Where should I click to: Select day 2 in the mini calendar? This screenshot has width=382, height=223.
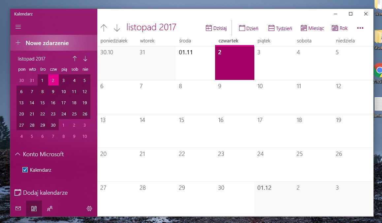53,80
